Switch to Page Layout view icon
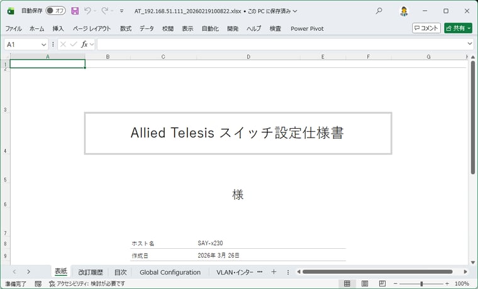Viewport: 478px width, 289px height. pos(365,284)
